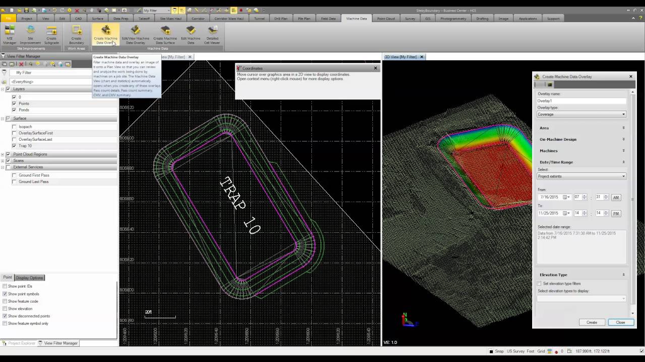
Task: Open the Surface ribbon tab
Action: pos(97,19)
